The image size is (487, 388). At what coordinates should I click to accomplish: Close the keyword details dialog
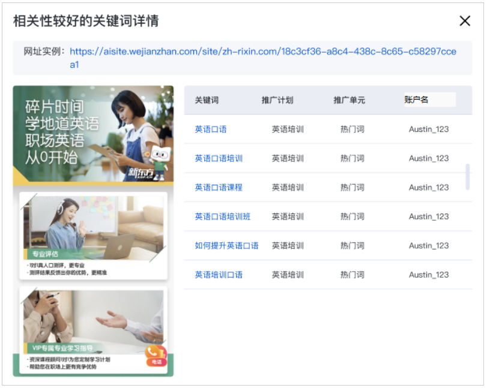[x=465, y=20]
